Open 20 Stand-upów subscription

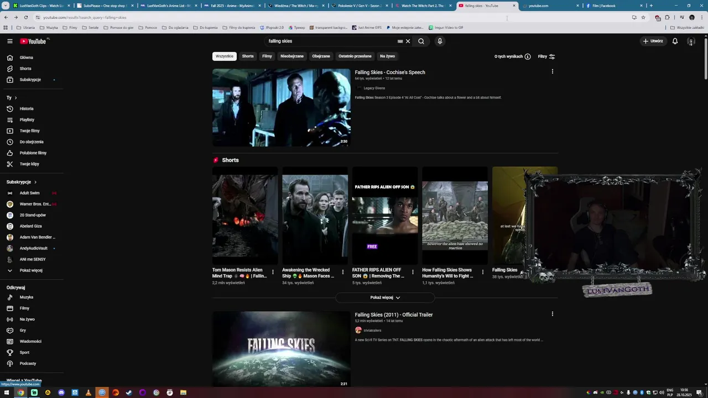[32, 215]
